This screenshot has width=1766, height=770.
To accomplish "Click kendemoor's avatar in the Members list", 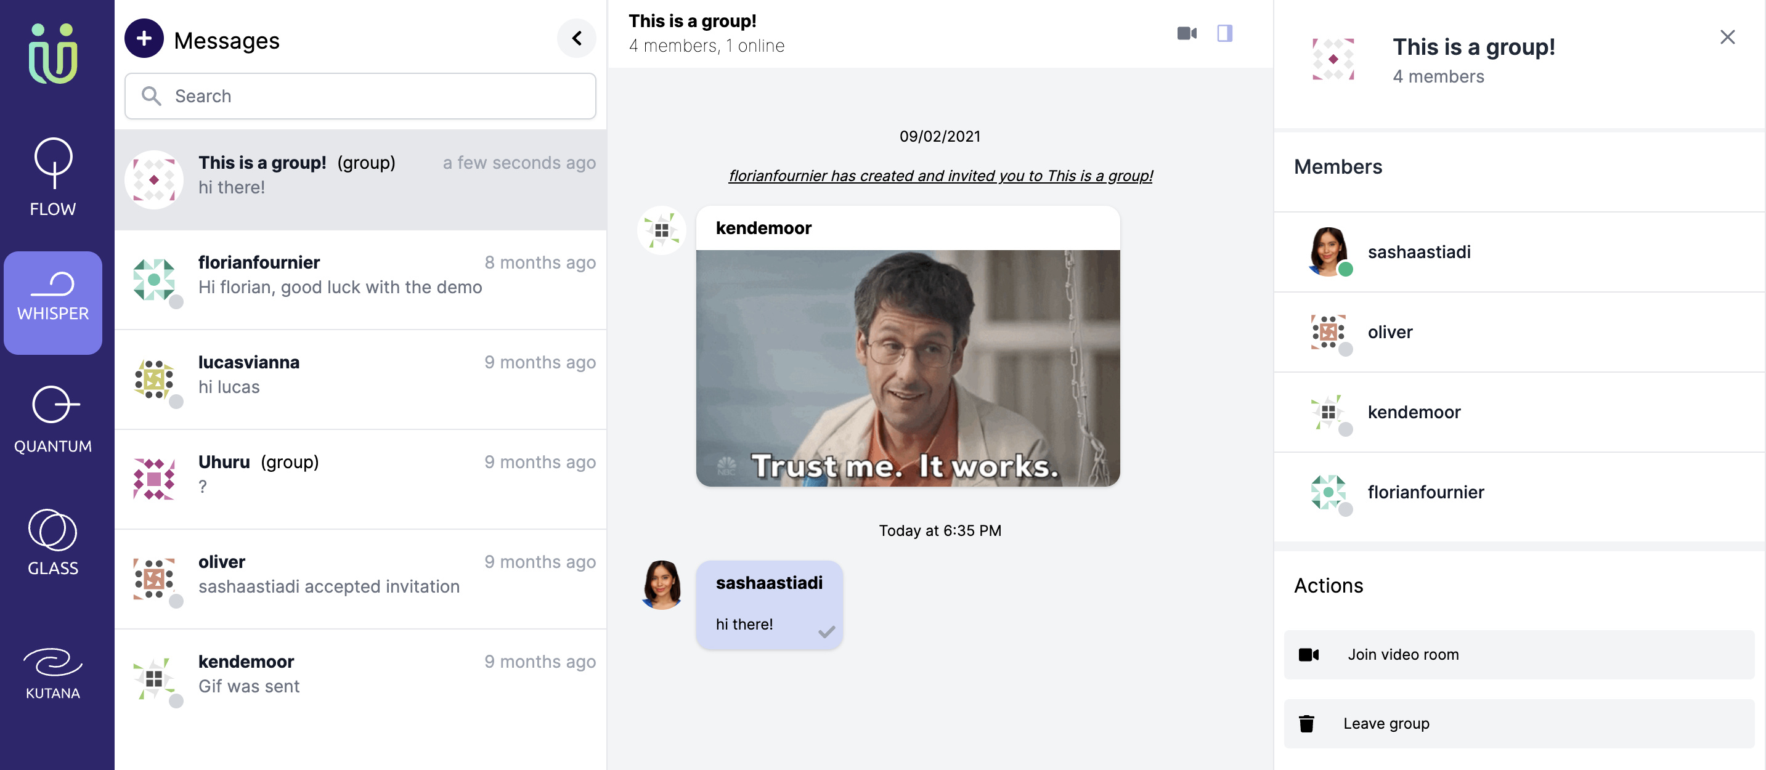I will (x=1328, y=412).
